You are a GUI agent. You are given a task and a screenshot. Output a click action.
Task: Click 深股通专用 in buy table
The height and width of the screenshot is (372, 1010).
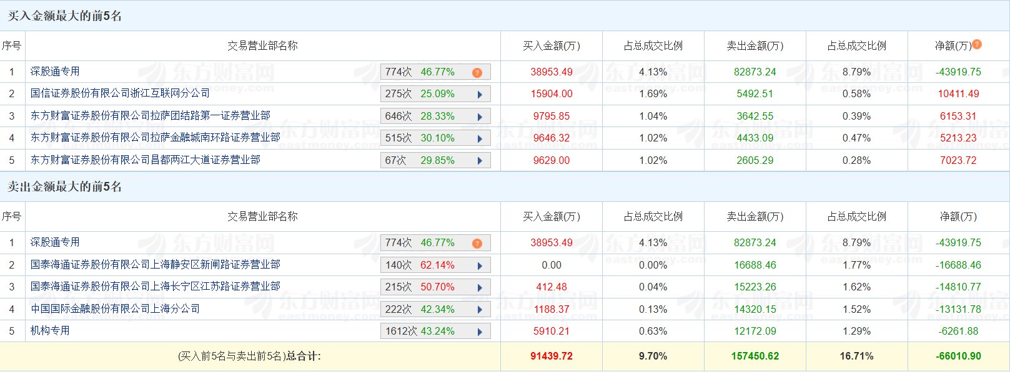coord(55,72)
